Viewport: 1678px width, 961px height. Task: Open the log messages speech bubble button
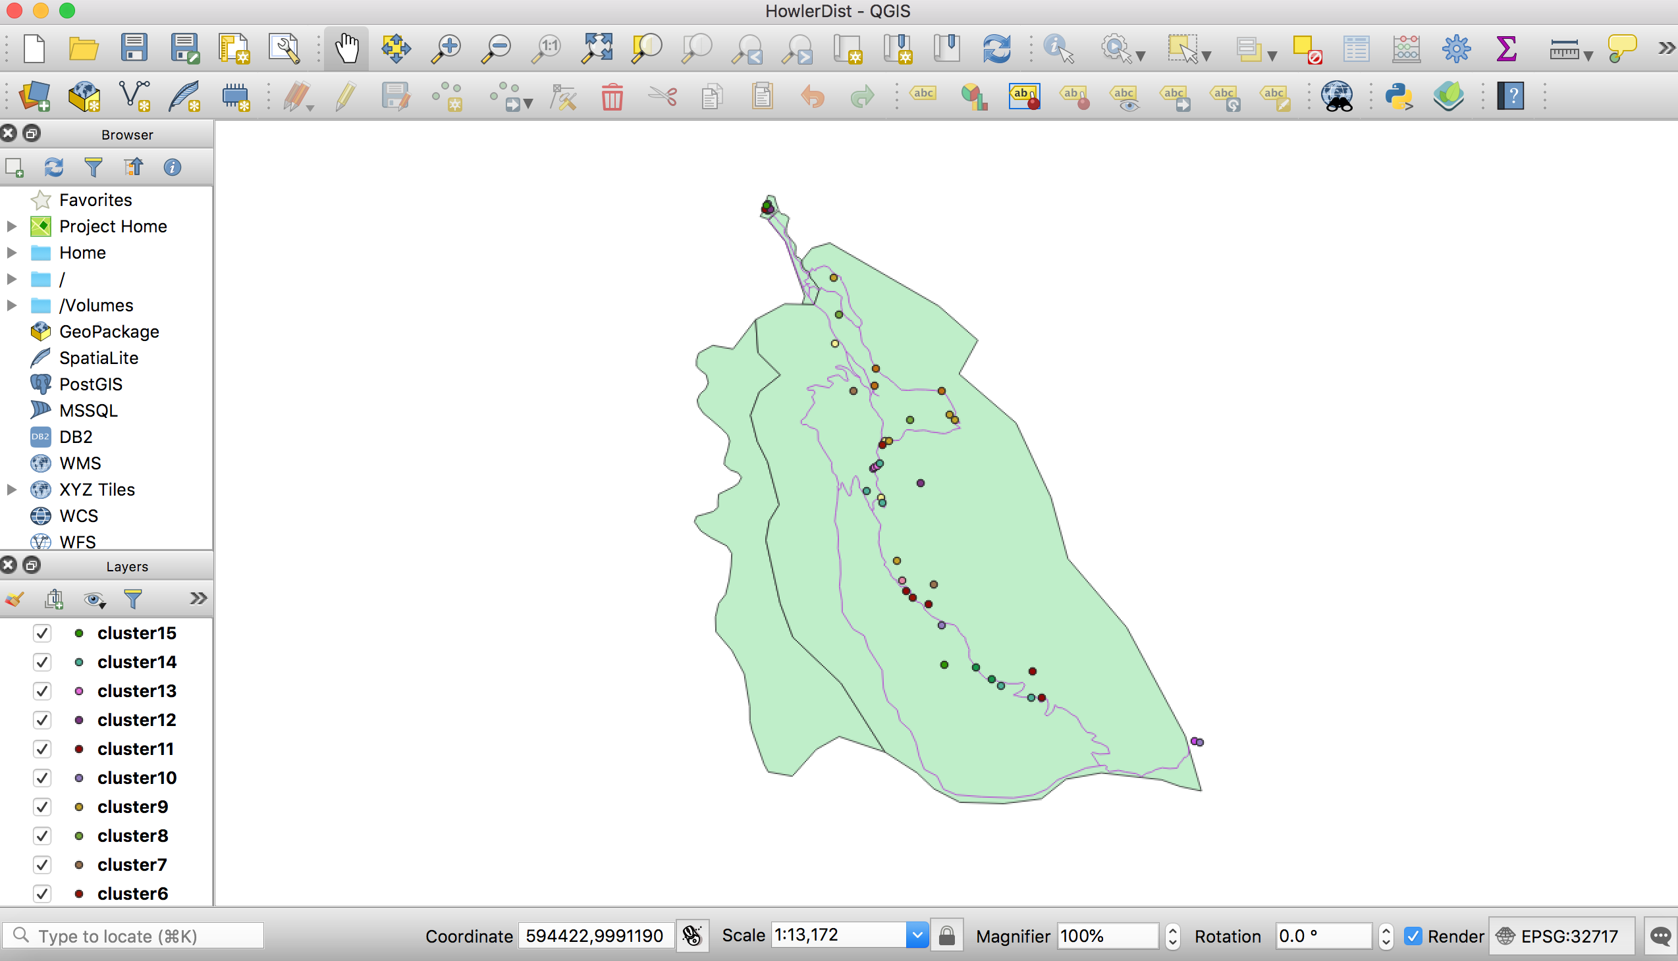[1660, 936]
